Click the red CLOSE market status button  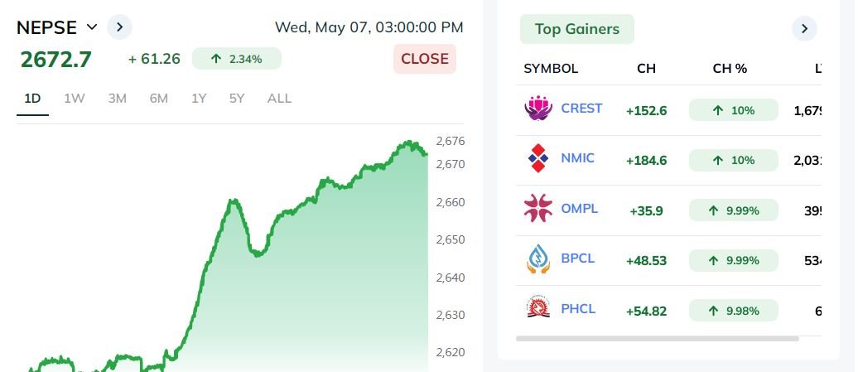(425, 59)
